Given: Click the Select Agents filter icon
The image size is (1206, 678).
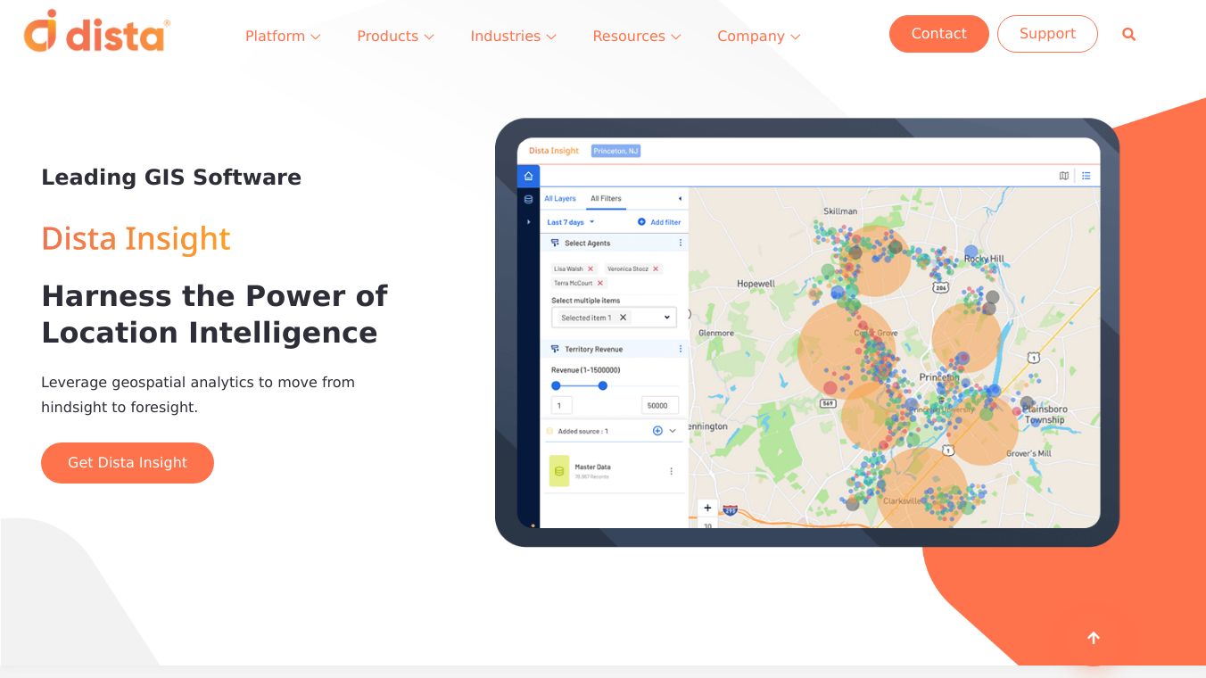Looking at the screenshot, I should 555,243.
